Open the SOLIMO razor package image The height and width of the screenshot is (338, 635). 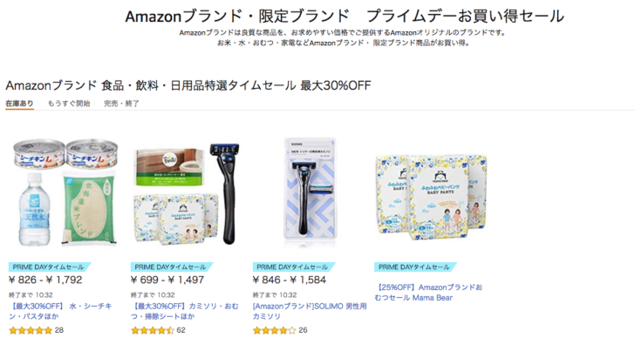(310, 190)
